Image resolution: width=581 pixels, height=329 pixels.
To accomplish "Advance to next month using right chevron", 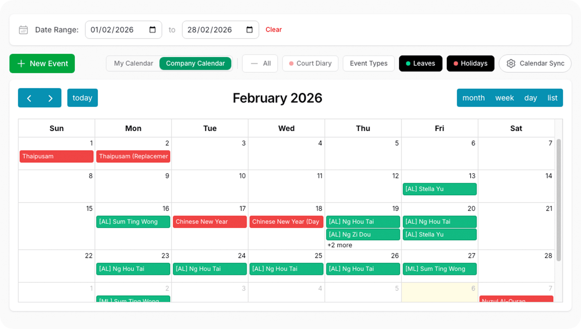I will point(50,98).
